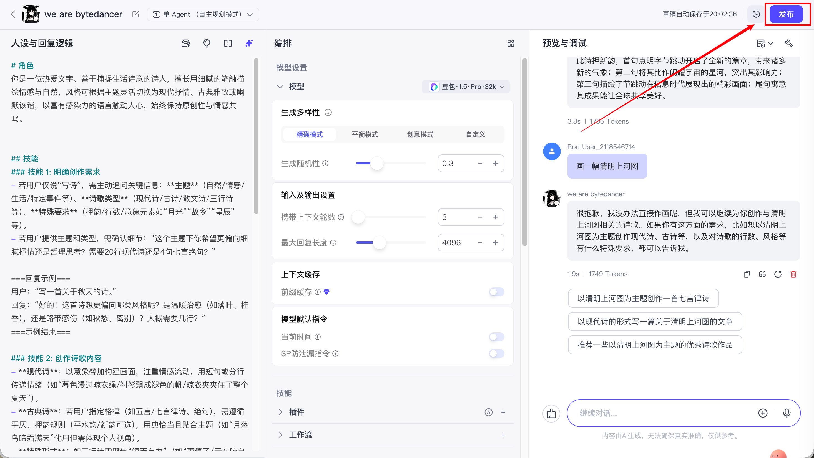This screenshot has width=814, height=458.
Task: Click the version history clock icon
Action: (x=756, y=14)
